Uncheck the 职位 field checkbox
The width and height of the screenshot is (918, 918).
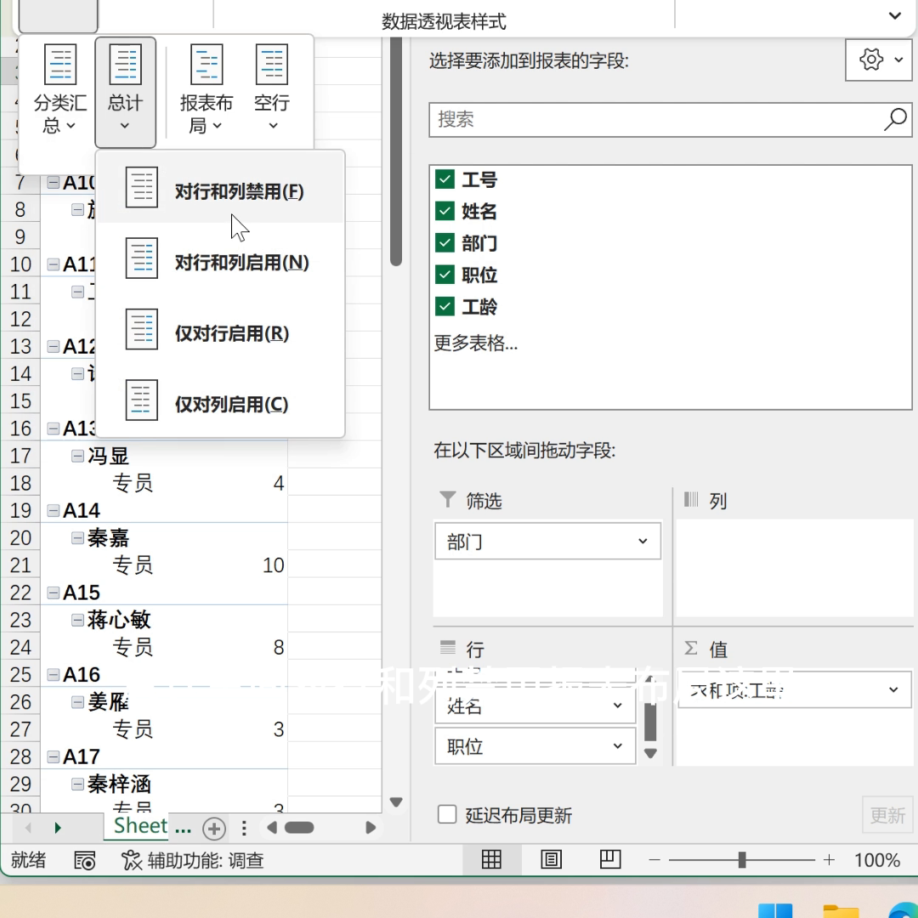[445, 274]
